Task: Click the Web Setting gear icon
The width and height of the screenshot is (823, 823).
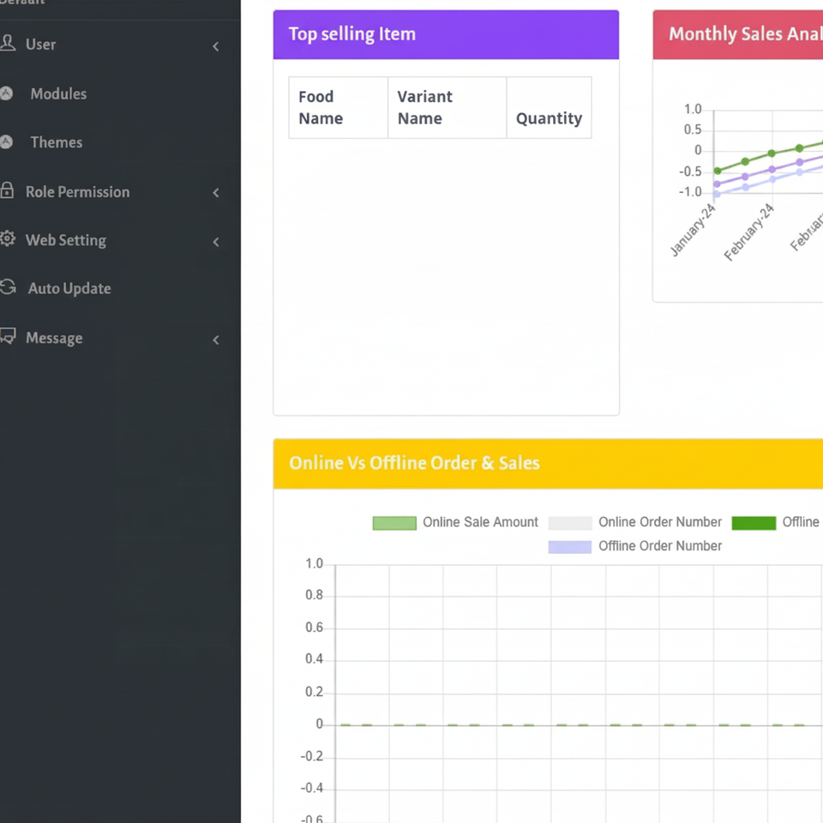Action: coord(7,239)
